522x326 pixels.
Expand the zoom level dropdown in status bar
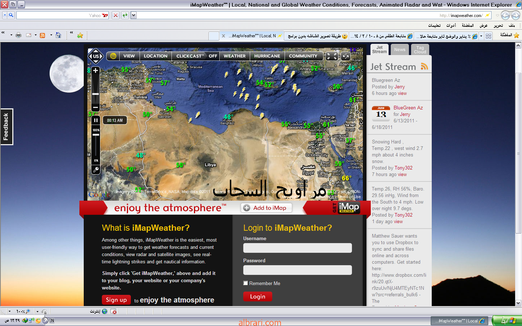click(x=9, y=311)
